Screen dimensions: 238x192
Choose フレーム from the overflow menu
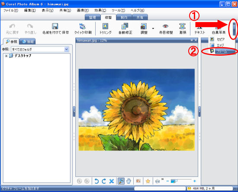[x=222, y=51]
